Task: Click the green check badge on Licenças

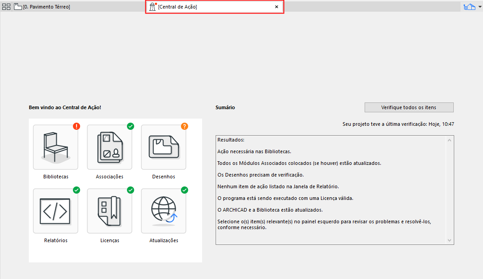Action: (x=131, y=190)
